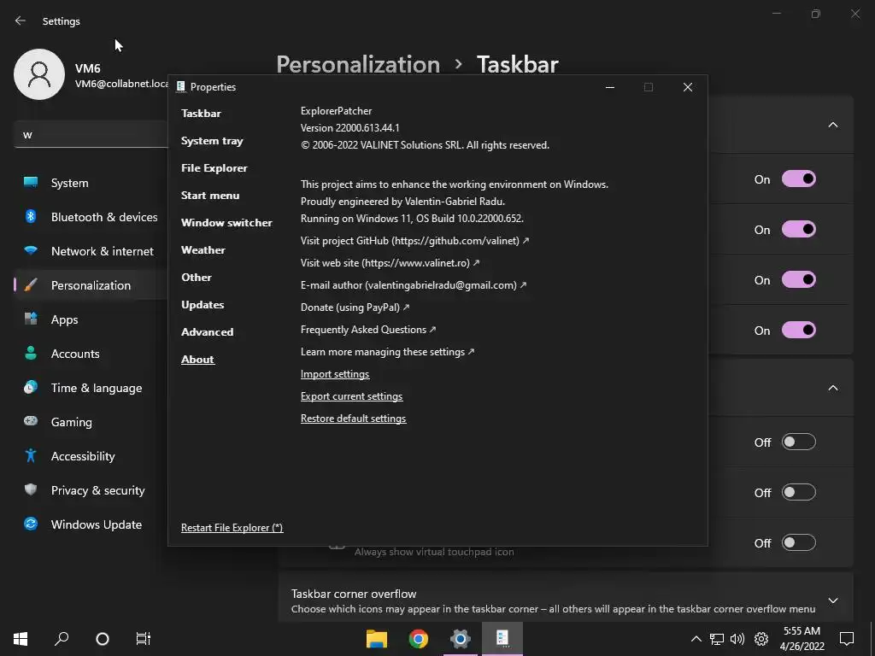Open the Other tab in Properties
The image size is (875, 656).
coord(197,278)
